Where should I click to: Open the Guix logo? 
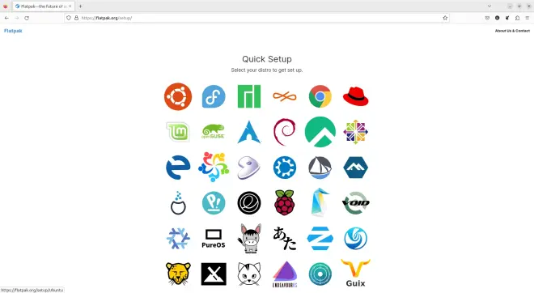[x=355, y=274]
